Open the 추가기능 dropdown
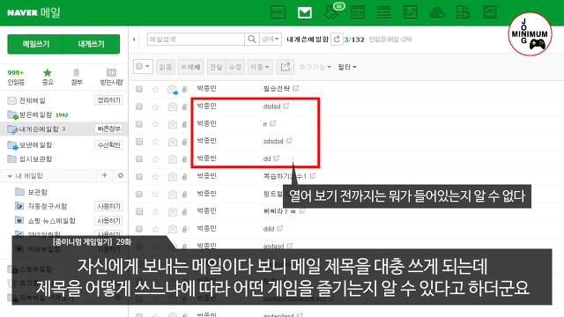 point(315,67)
